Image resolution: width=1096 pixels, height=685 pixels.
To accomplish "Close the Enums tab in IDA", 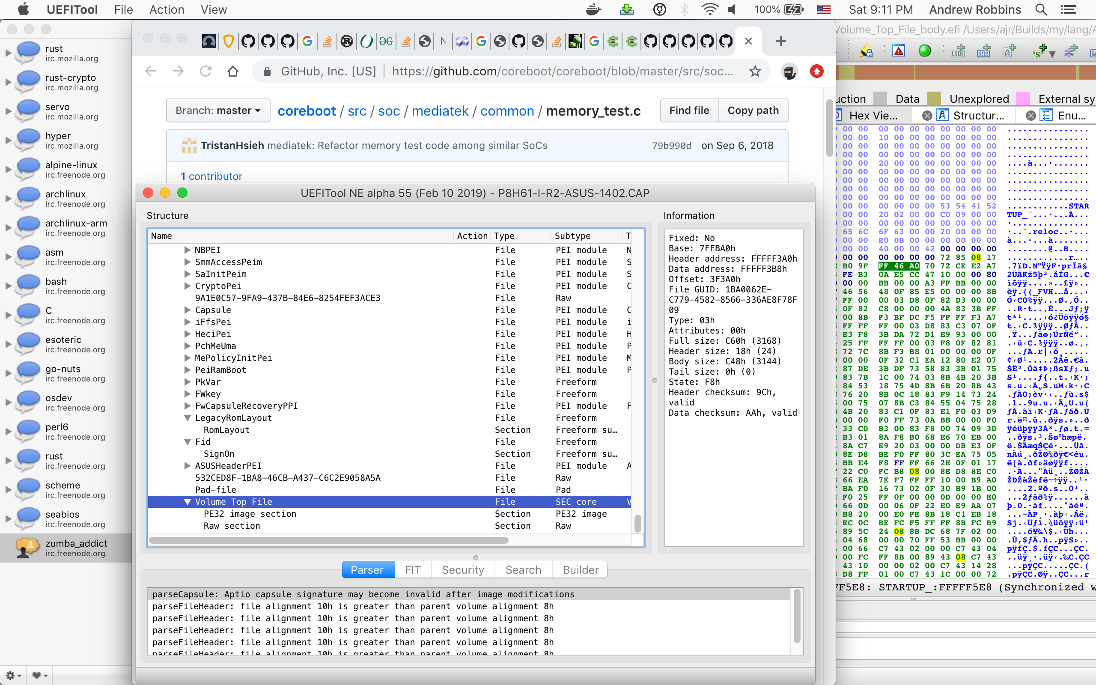I will pyautogui.click(x=1031, y=116).
